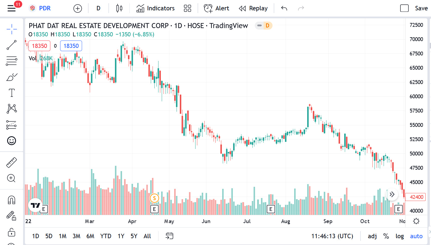Open the D timeframe interval dropdown
Screen dimensions: 431x245
98,8
